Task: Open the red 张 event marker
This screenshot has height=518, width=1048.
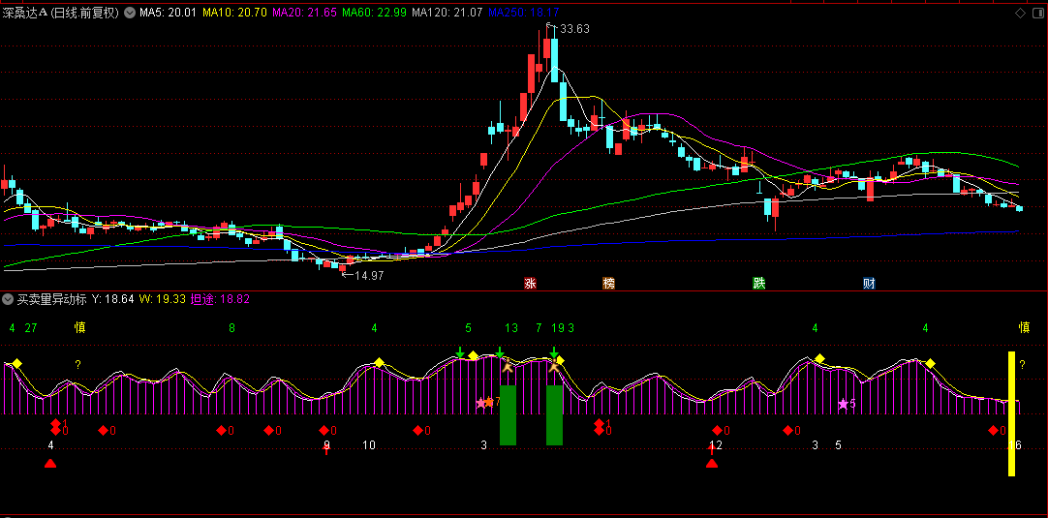Action: click(530, 284)
